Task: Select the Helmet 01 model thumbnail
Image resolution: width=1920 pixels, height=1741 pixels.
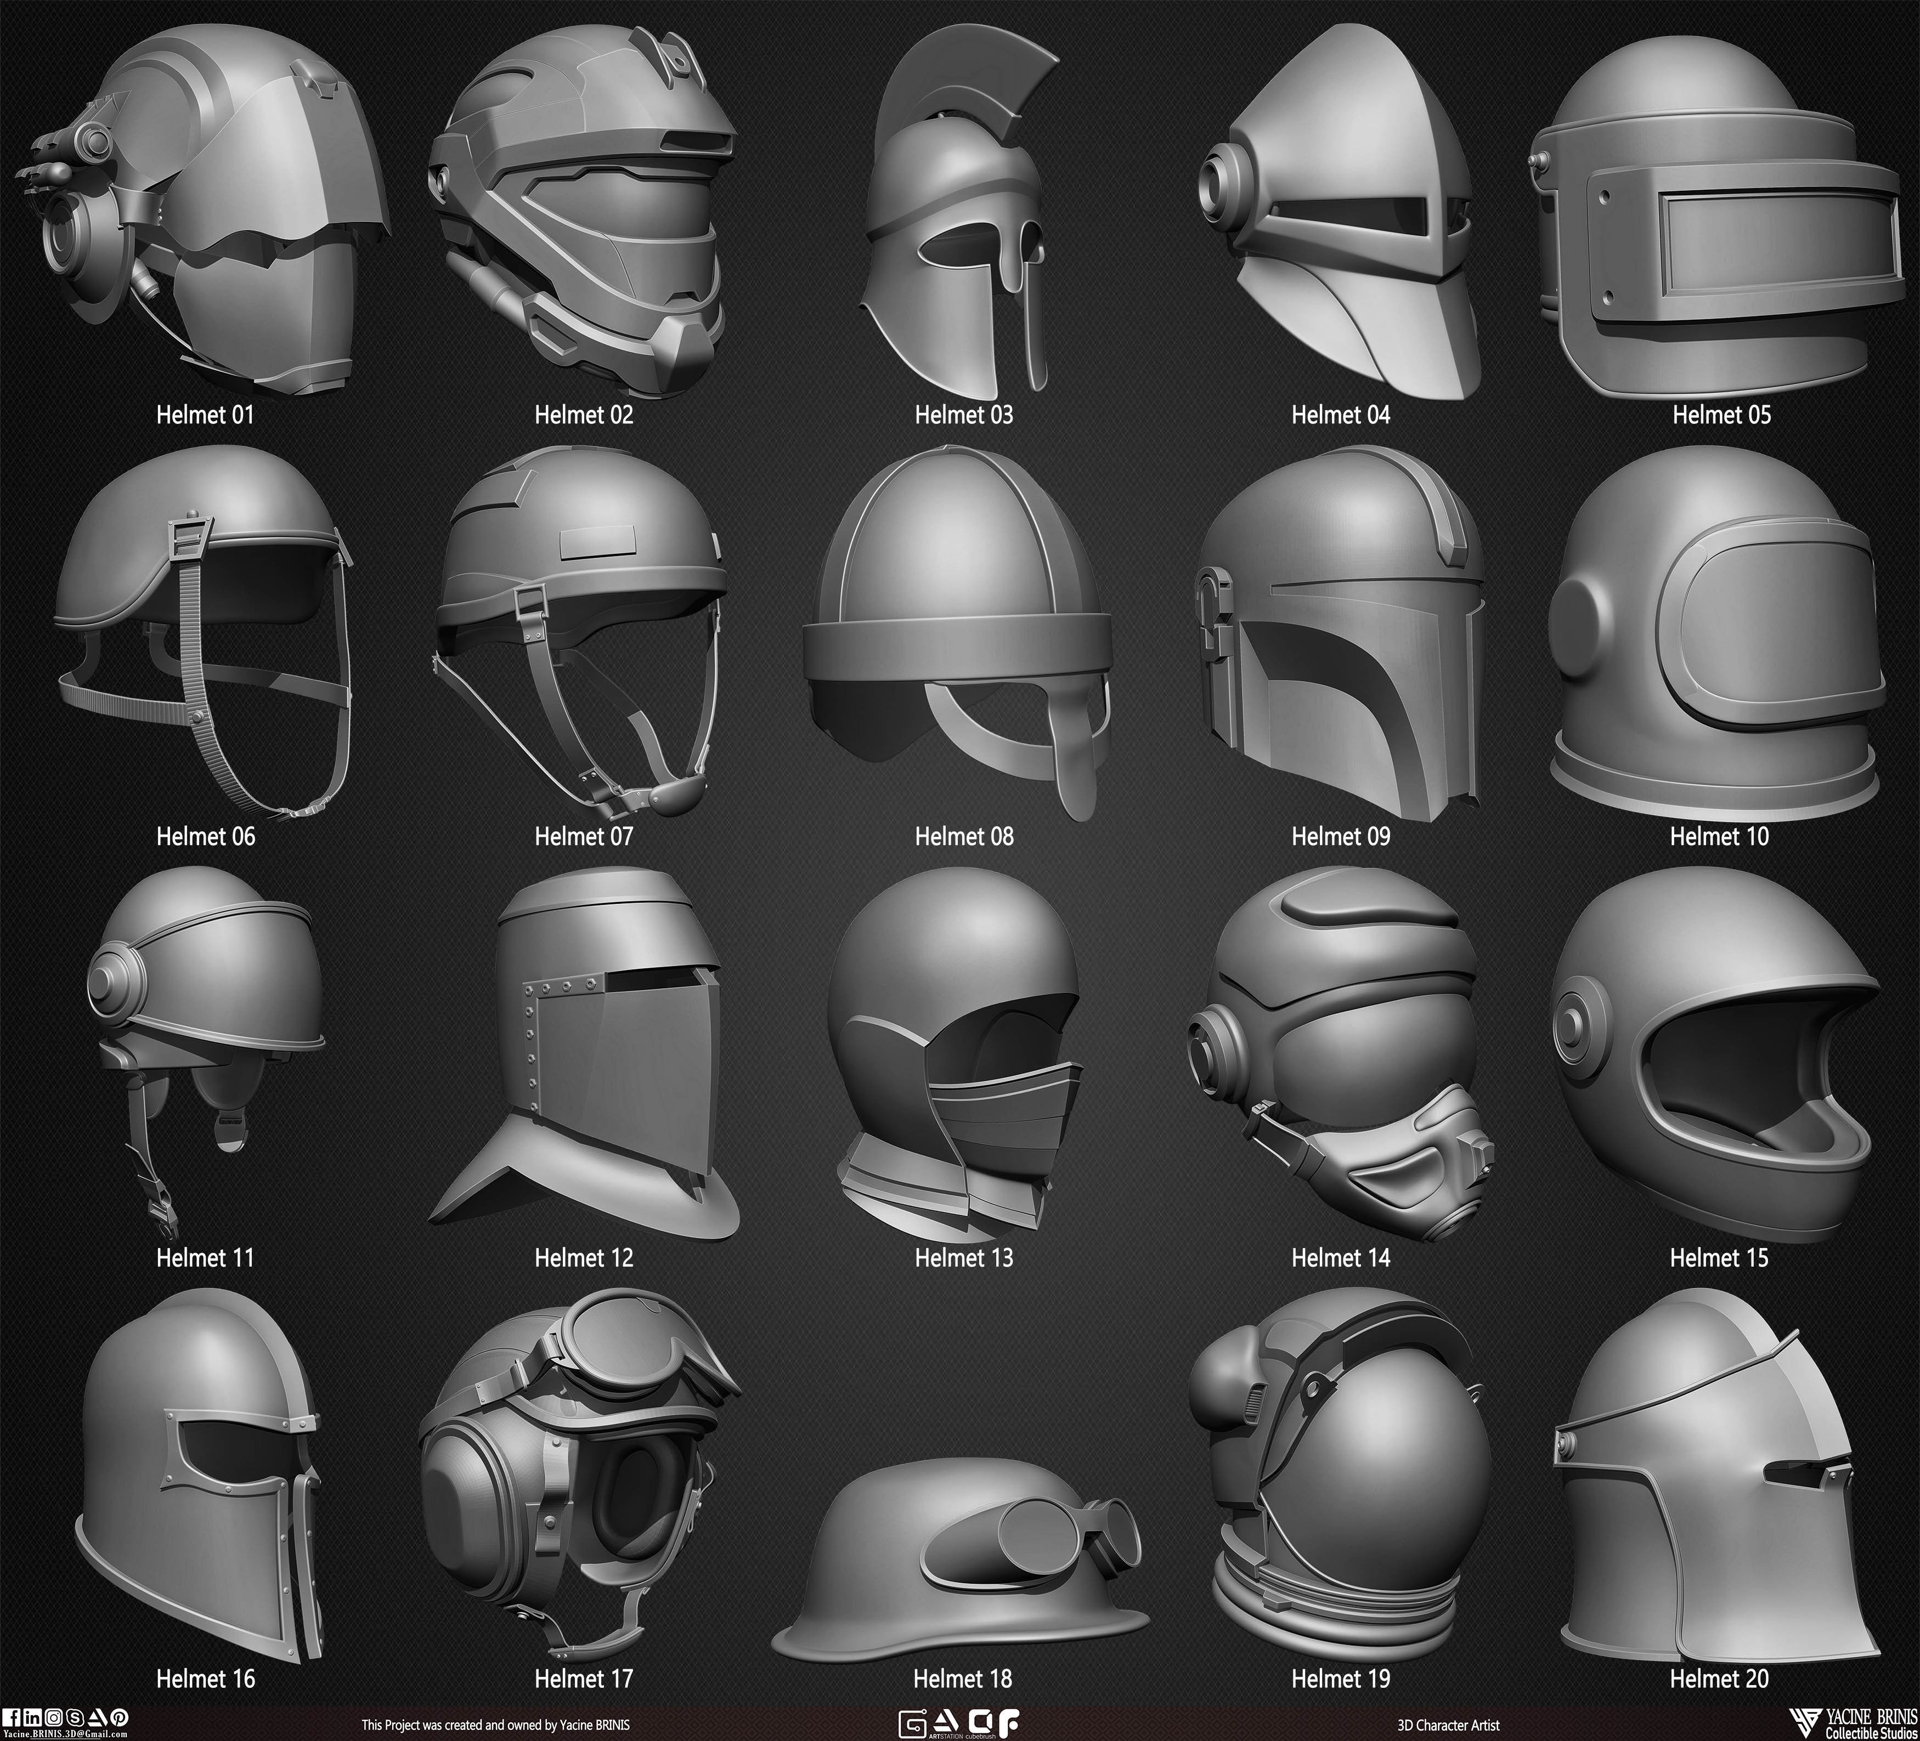Action: point(202,209)
